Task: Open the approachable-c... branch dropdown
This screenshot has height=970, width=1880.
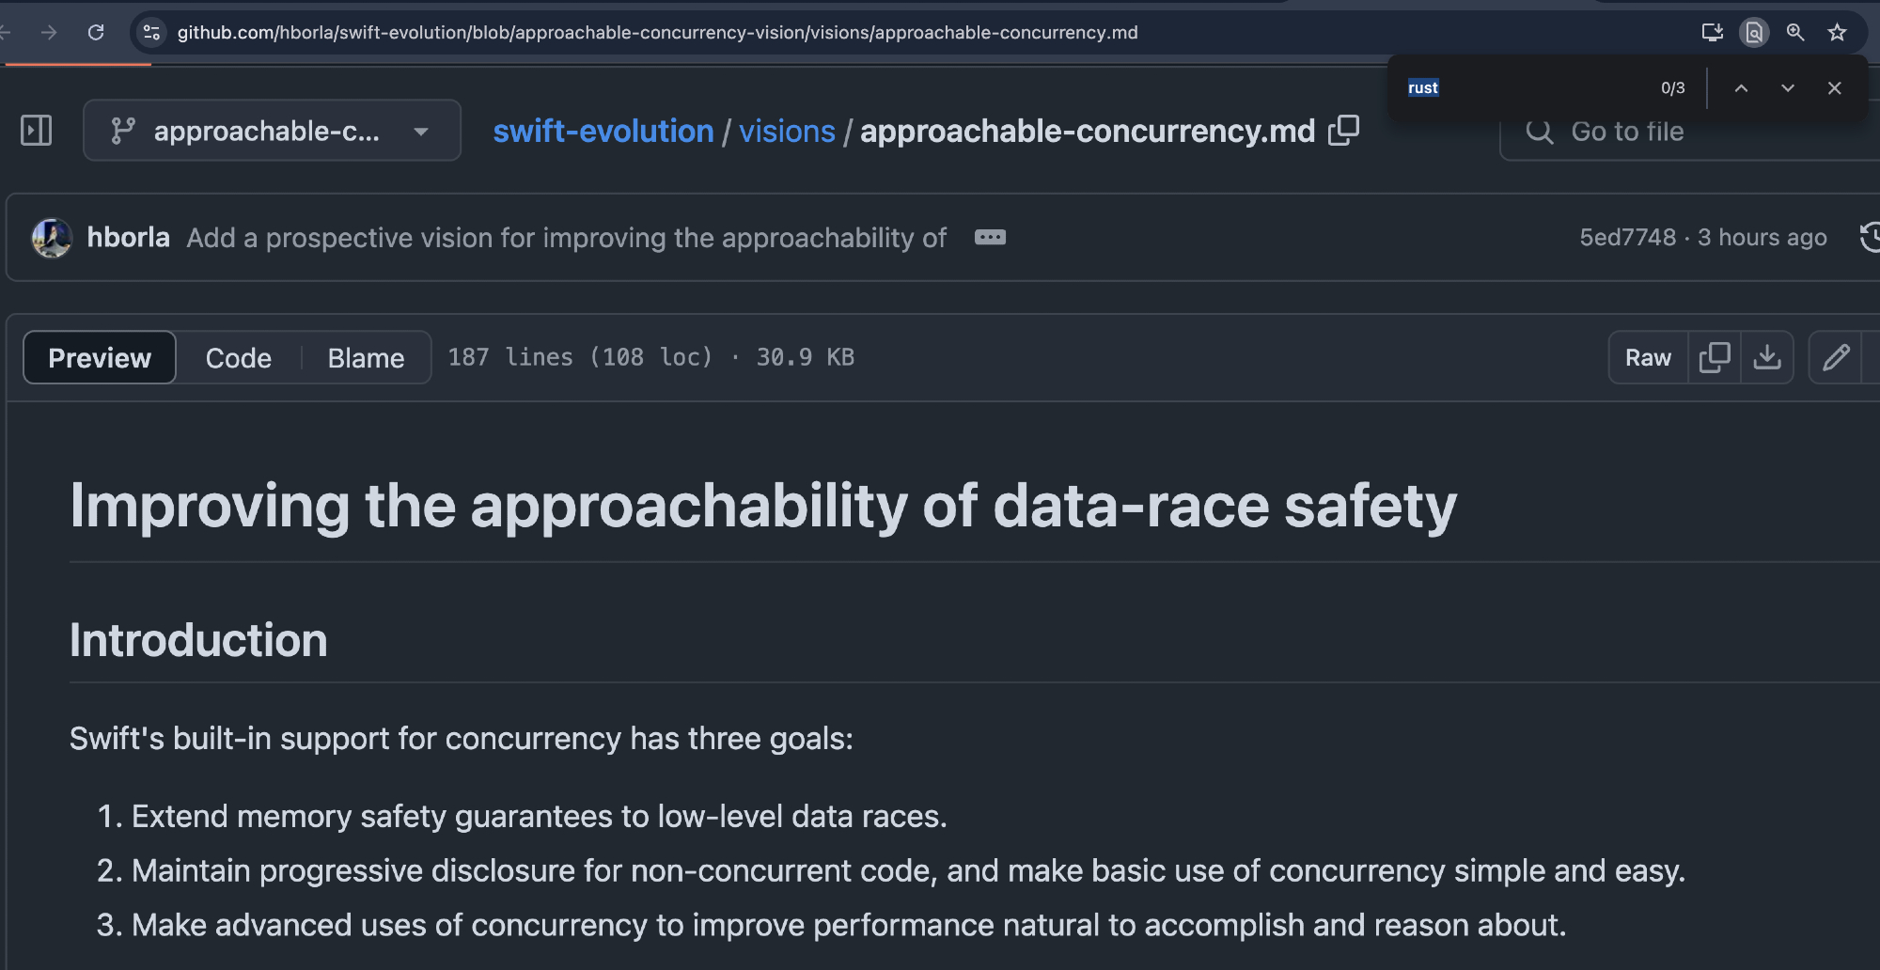Action: pyautogui.click(x=272, y=131)
